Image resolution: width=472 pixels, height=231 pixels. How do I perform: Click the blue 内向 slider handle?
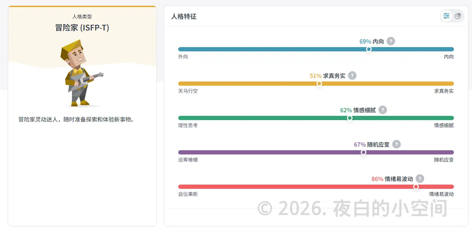pos(369,49)
